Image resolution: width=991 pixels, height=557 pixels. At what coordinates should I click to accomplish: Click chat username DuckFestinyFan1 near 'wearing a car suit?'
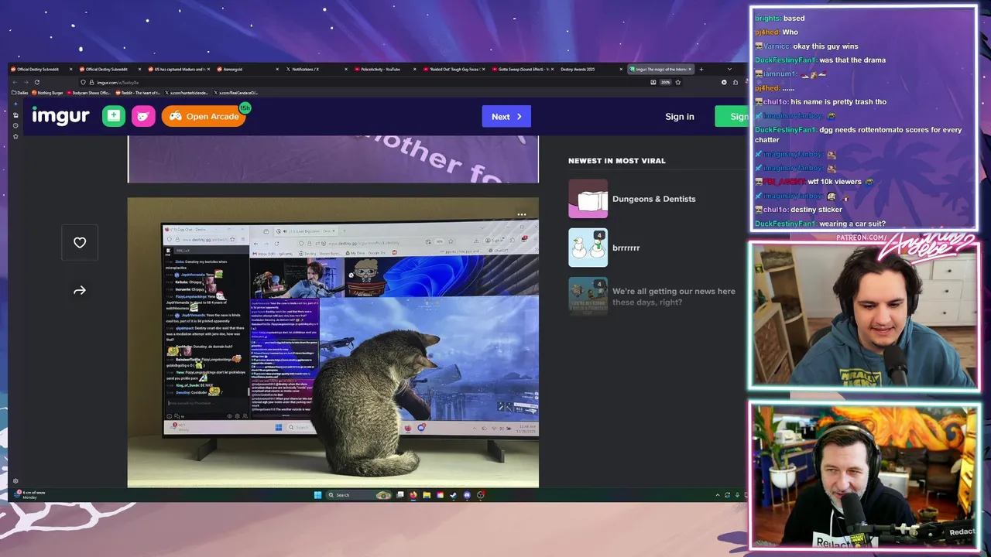(785, 224)
